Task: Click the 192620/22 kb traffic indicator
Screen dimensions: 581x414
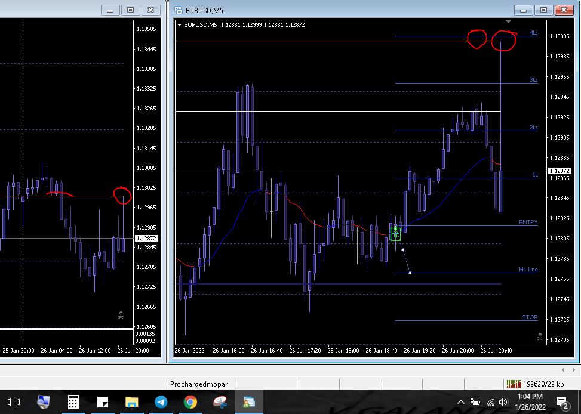Action: tap(543, 384)
